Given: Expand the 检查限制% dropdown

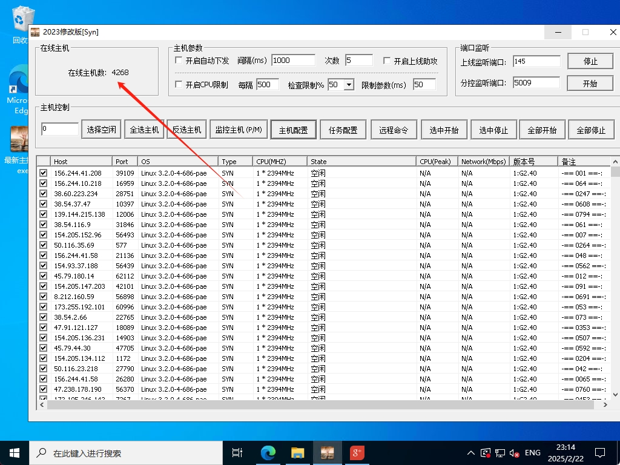Looking at the screenshot, I should pos(348,85).
